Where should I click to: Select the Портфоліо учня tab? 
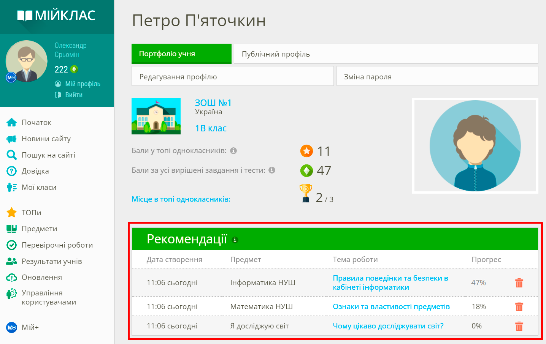tap(181, 54)
